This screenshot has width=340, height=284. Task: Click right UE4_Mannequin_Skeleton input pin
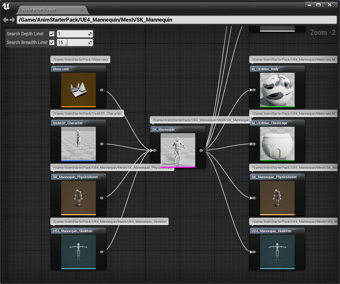tap(254, 252)
